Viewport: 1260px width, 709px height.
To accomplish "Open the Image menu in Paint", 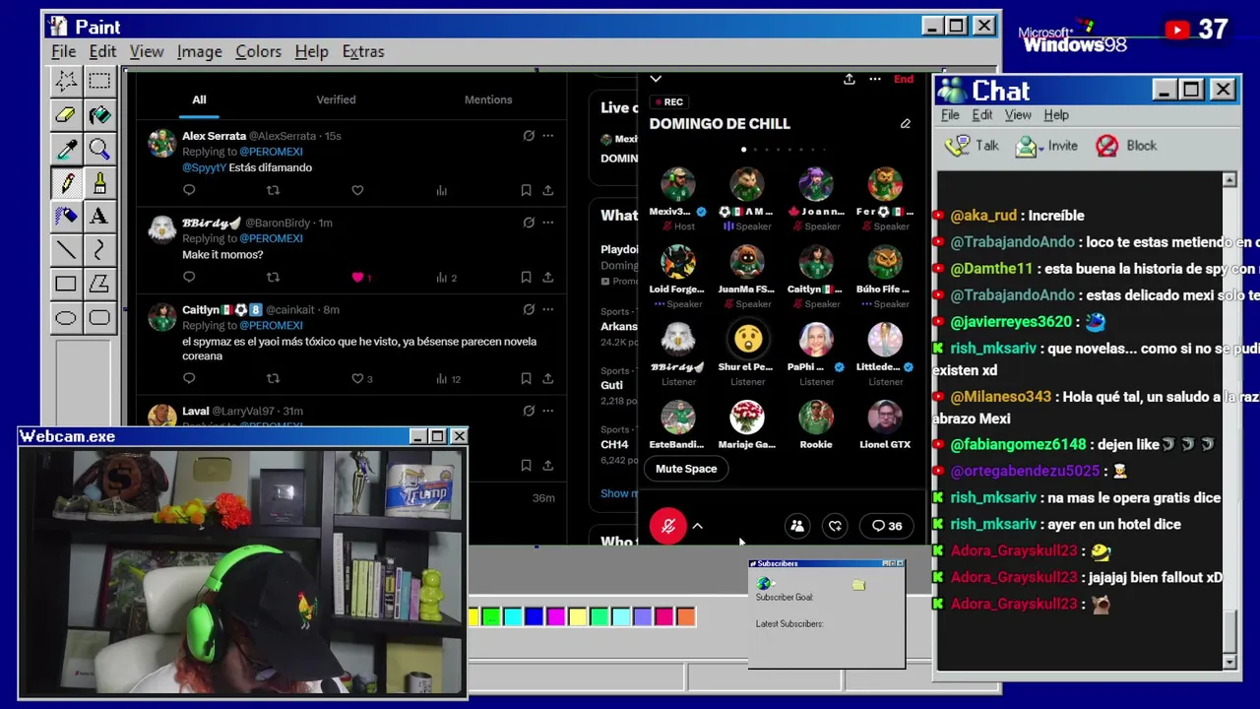I will coord(199,51).
